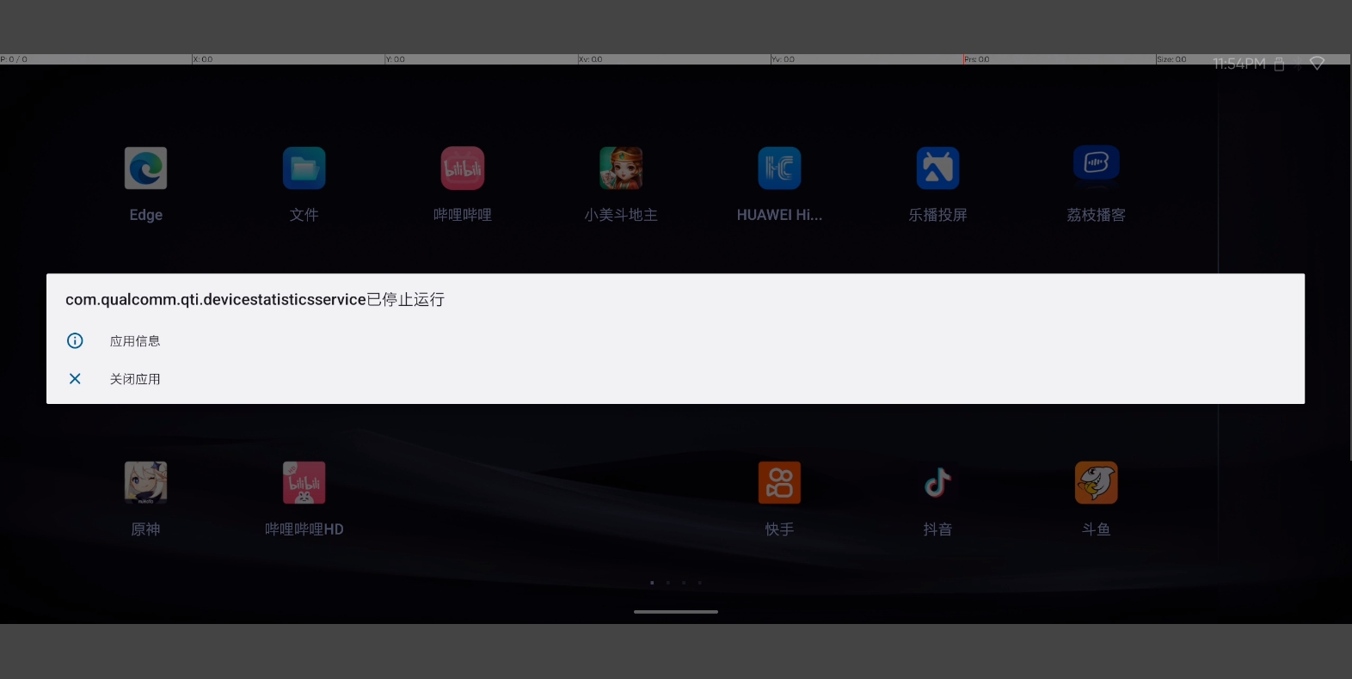1352x679 pixels.
Task: Open the HUAWEI HiCar app icon
Action: pyautogui.click(x=779, y=168)
